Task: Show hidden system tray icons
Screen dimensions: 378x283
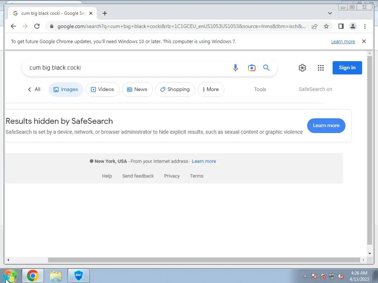Action: tap(305, 276)
